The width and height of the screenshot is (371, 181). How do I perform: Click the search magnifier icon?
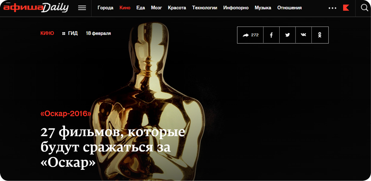pyautogui.click(x=364, y=8)
